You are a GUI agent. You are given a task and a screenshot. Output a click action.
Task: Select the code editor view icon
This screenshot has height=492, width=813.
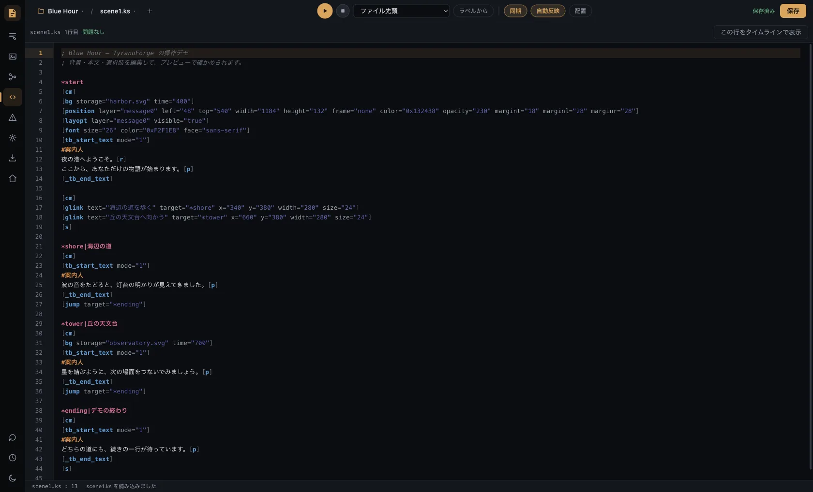tap(13, 97)
